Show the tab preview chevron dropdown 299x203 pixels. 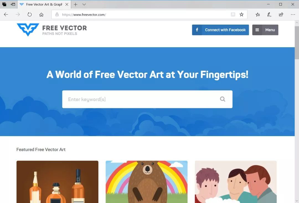pos(84,4)
